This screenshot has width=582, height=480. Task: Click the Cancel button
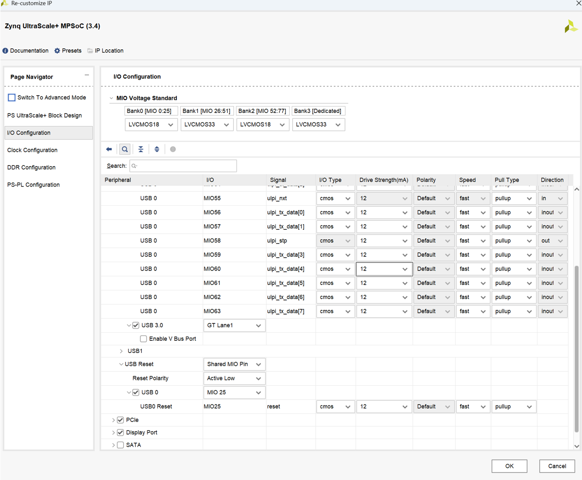point(557,466)
